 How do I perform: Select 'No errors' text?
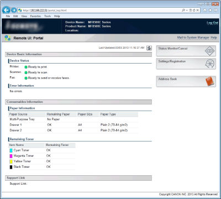(16, 91)
